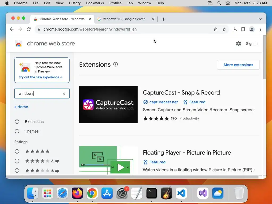This screenshot has height=204, width=272.
Task: Open Web Store settings gear
Action: [x=239, y=44]
